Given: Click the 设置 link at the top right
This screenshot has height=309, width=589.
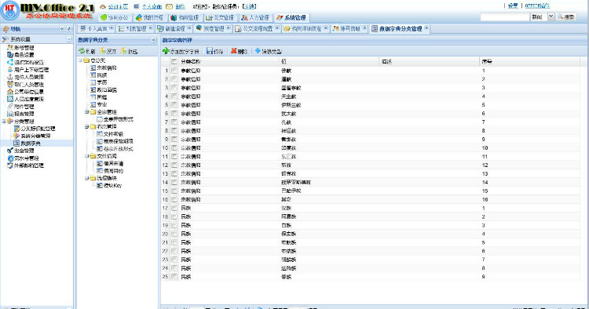Looking at the screenshot, I should (x=513, y=5).
